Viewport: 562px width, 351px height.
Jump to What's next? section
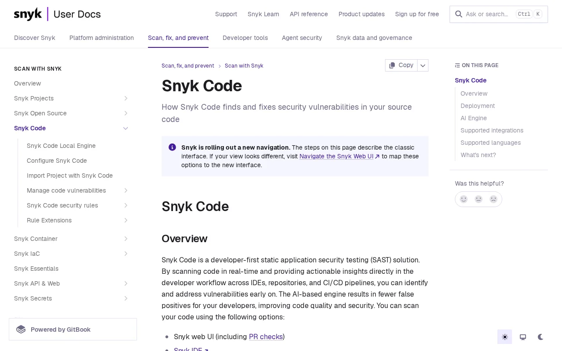click(478, 155)
